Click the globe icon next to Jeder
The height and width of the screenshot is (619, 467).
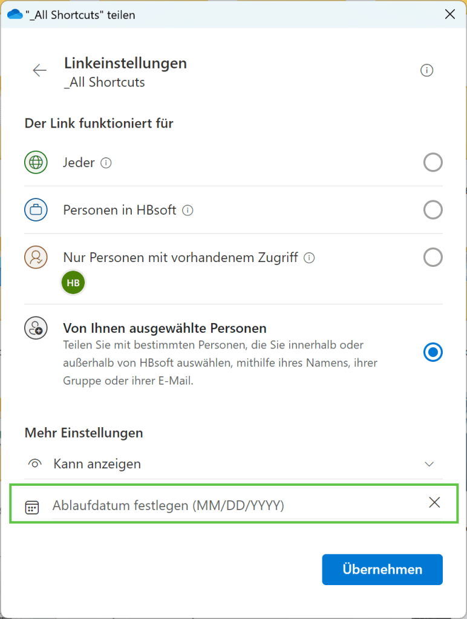click(36, 162)
